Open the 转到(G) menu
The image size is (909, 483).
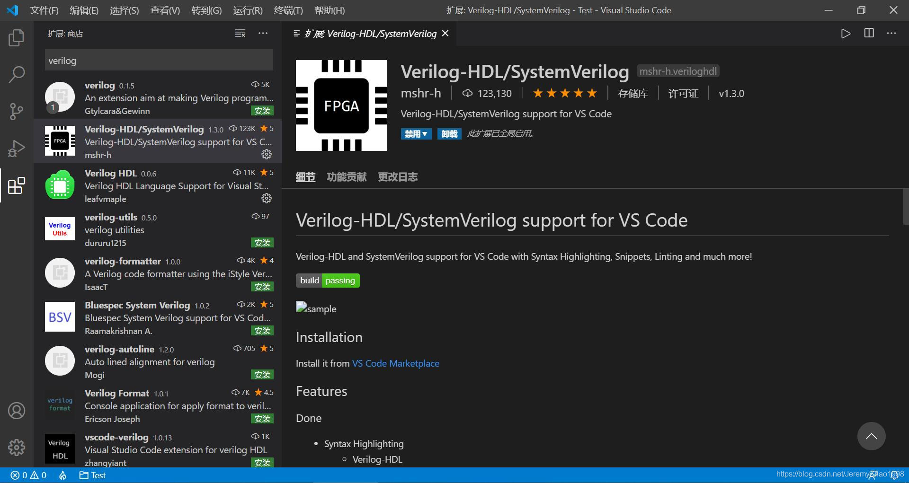(x=206, y=10)
